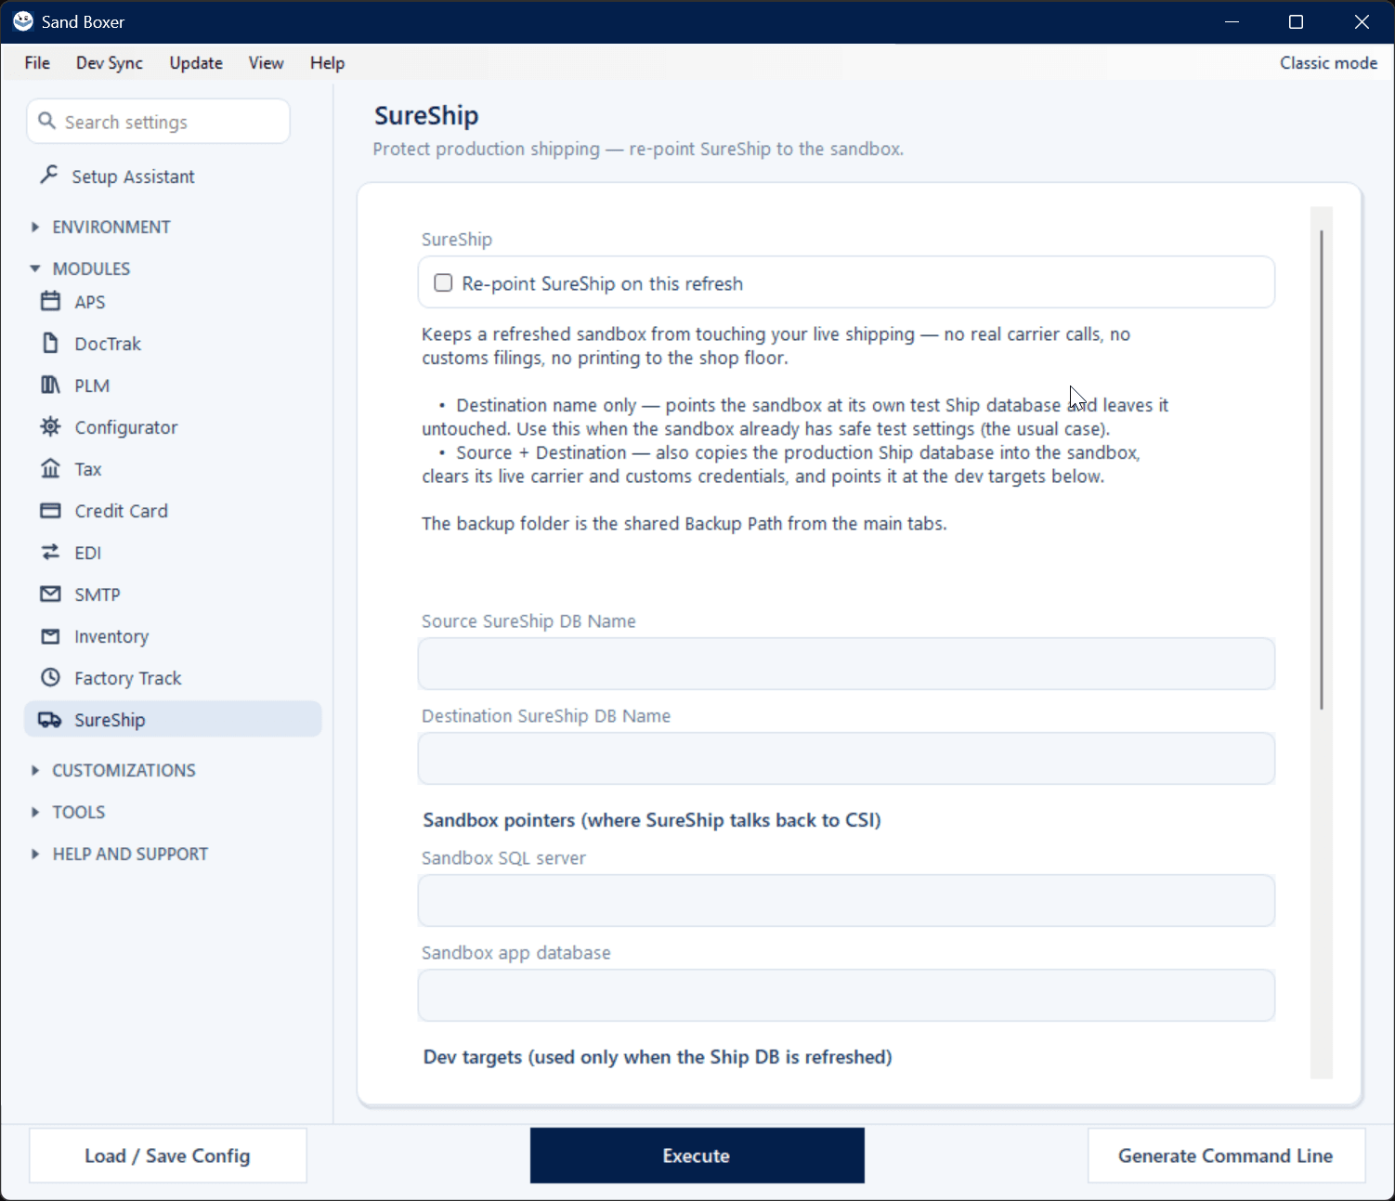Open the PLM library icon
The image size is (1395, 1201).
pos(50,385)
